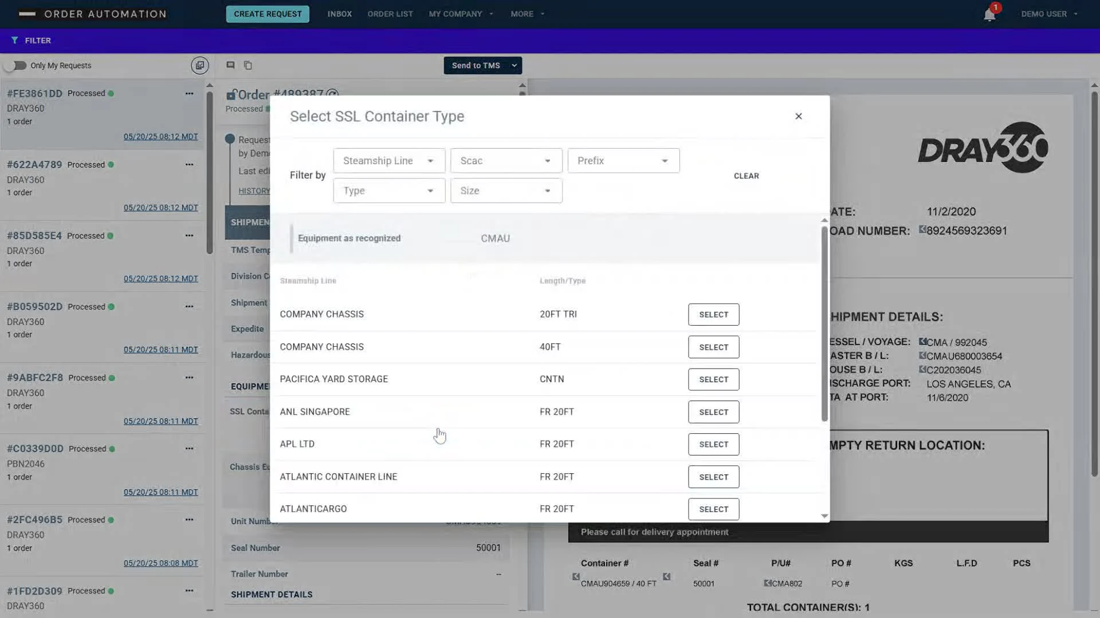Click the Seal Number value 50001

(488, 548)
